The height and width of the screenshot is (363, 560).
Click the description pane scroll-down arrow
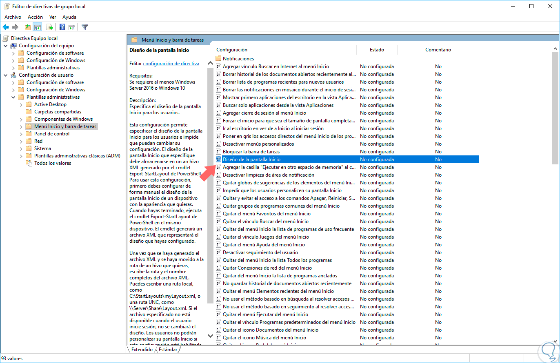click(211, 336)
